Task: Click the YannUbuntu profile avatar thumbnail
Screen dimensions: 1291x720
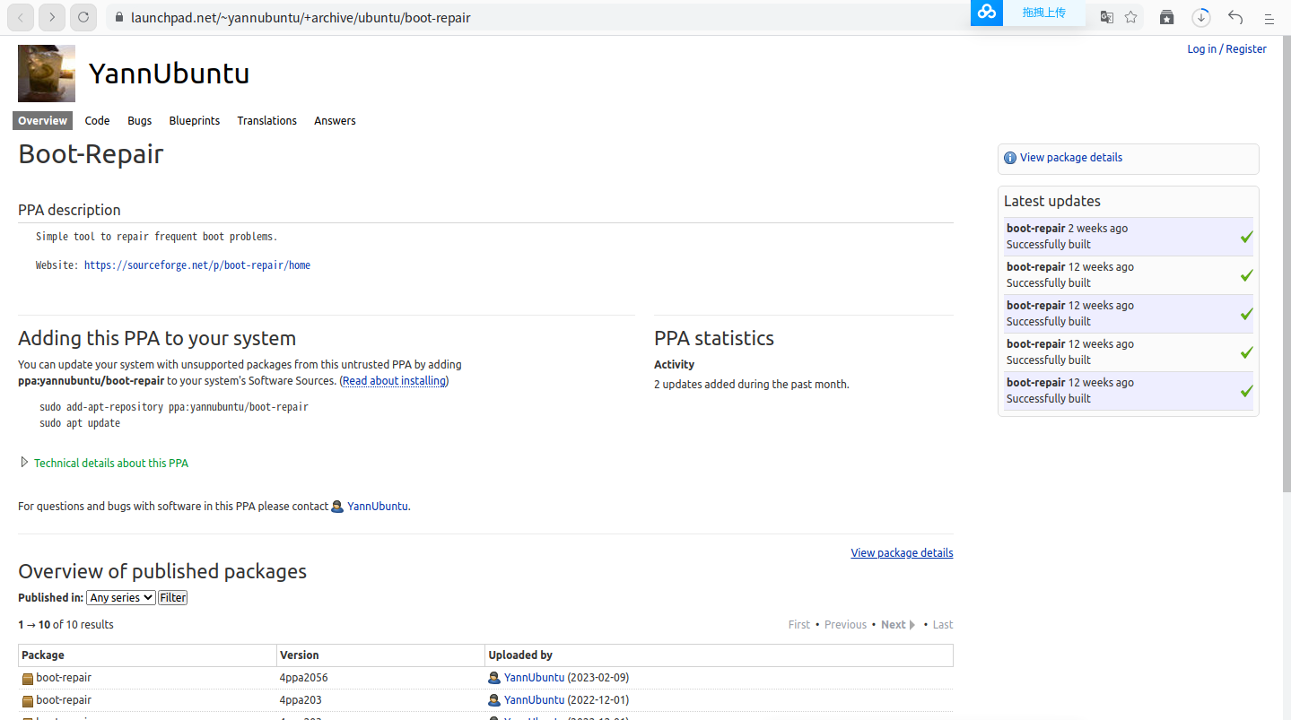Action: (x=47, y=74)
